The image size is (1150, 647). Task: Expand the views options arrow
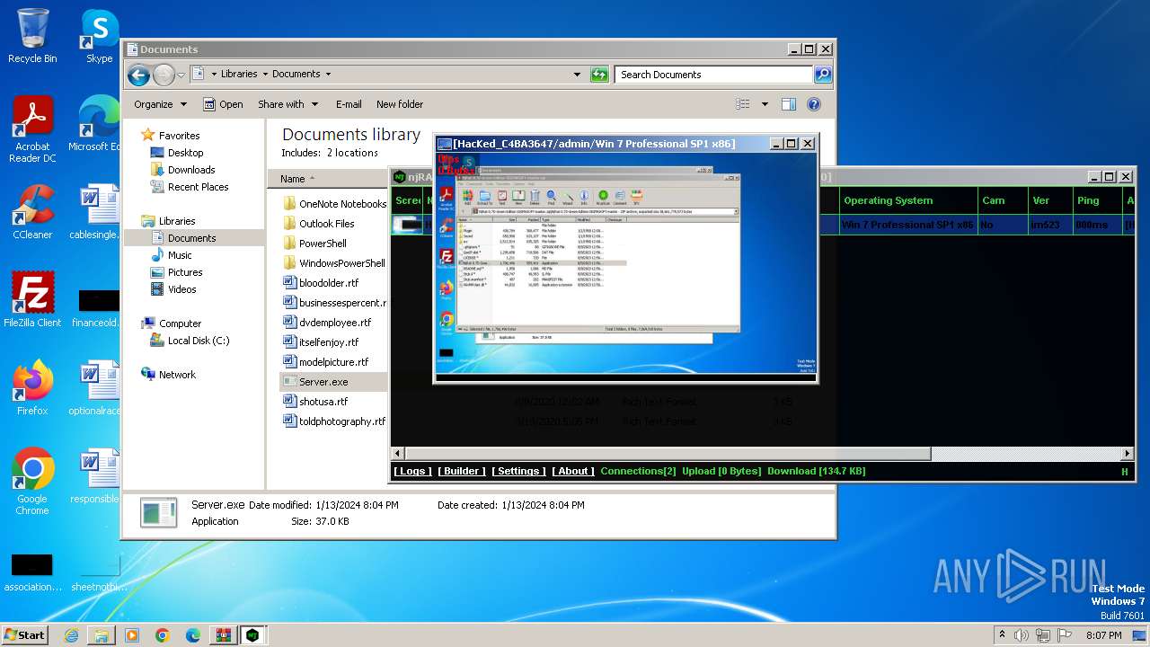[x=765, y=104]
